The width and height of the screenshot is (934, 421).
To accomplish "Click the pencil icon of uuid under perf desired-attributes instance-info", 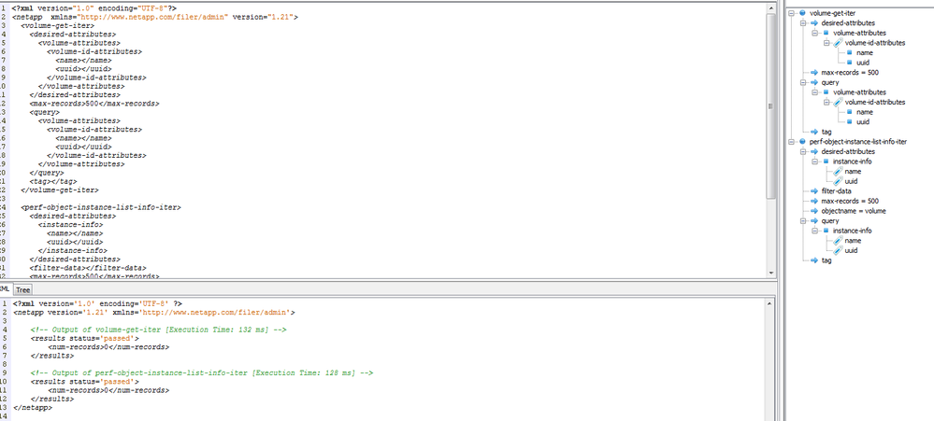I will click(838, 181).
